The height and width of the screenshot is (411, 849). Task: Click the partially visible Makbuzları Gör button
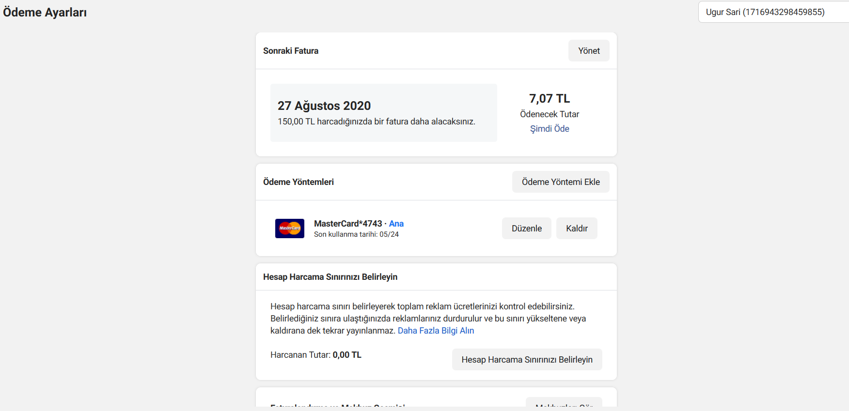click(x=564, y=403)
